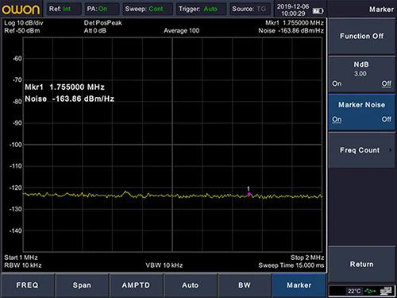Open the BW menu
Viewport: 397px width, 298px height.
click(x=245, y=285)
